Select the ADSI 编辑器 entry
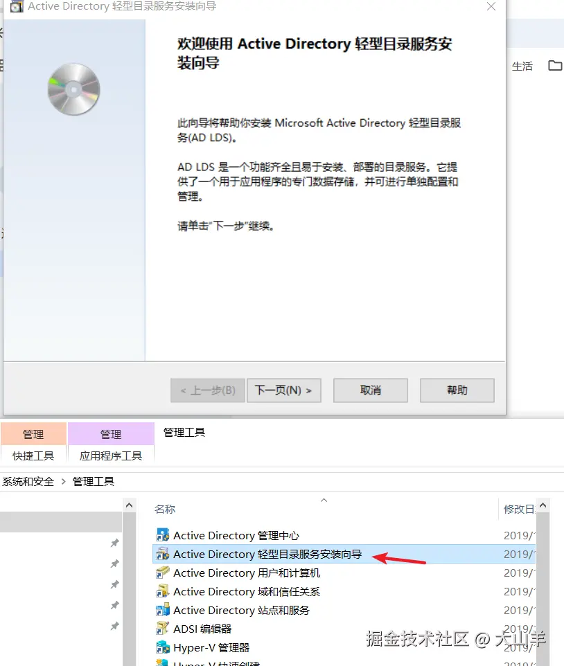The height and width of the screenshot is (666, 564). tap(202, 629)
